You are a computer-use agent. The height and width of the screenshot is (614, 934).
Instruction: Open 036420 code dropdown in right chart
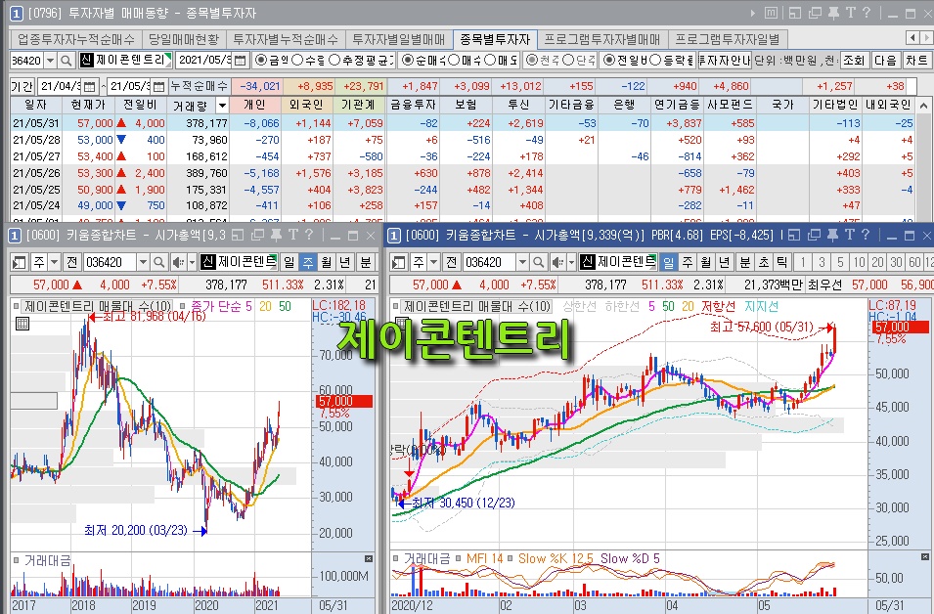click(522, 262)
